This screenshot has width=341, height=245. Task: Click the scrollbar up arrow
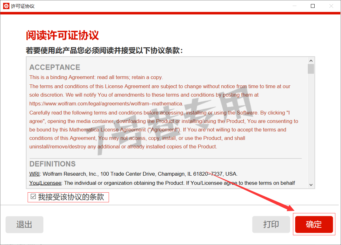[311, 61]
